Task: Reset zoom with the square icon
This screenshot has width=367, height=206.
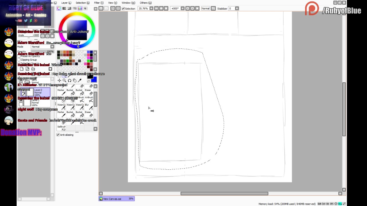Action: (166, 9)
